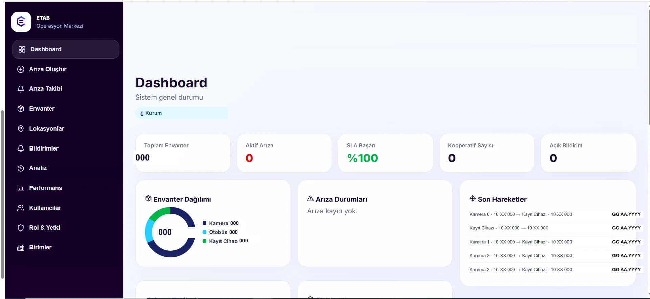The width and height of the screenshot is (650, 299).
Task: Click the shield icon for Rol & Yetki
Action: pos(21,228)
